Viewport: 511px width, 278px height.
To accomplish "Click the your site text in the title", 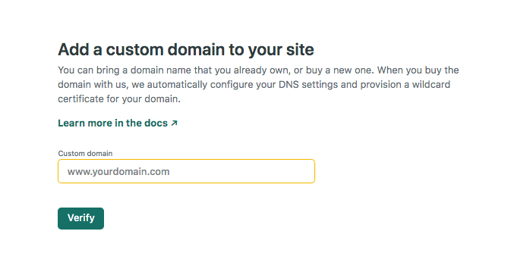I will [281, 50].
